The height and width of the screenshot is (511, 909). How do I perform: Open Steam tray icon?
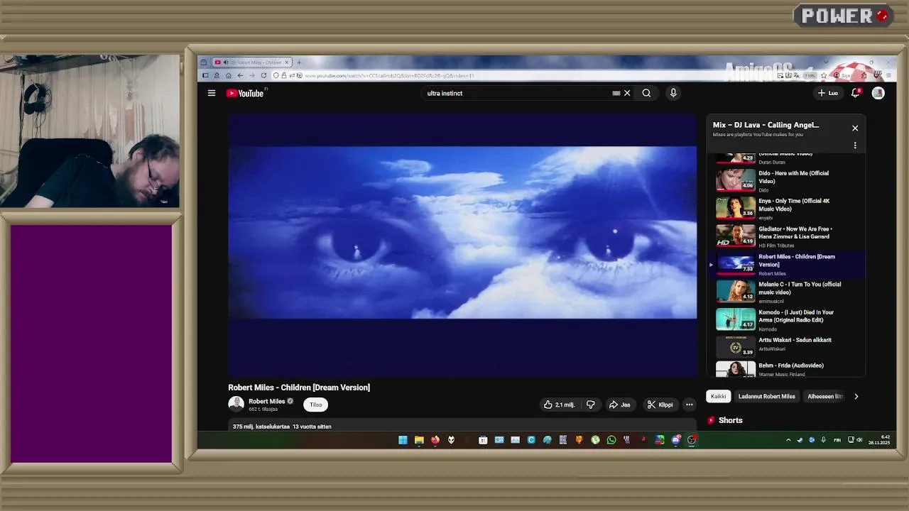[x=800, y=440]
